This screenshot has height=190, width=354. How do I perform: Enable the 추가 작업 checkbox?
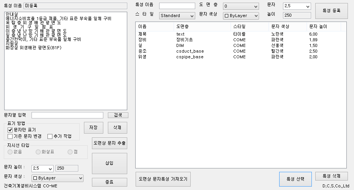50,136
